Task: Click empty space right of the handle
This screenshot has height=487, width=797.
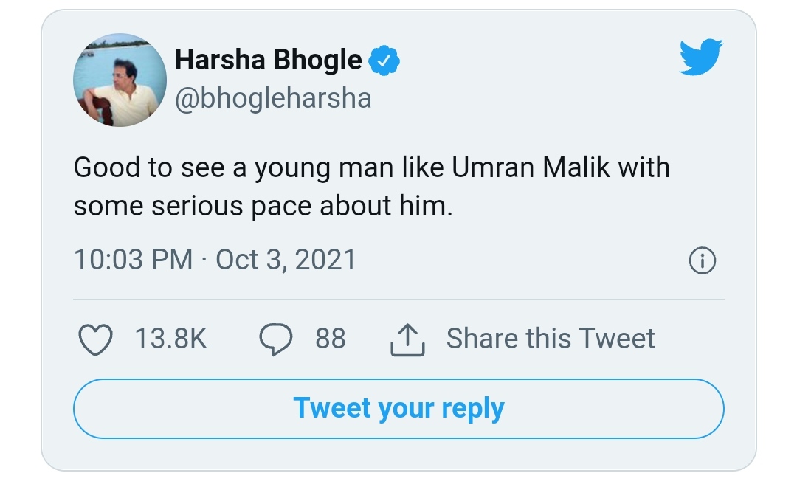Action: pos(517,97)
